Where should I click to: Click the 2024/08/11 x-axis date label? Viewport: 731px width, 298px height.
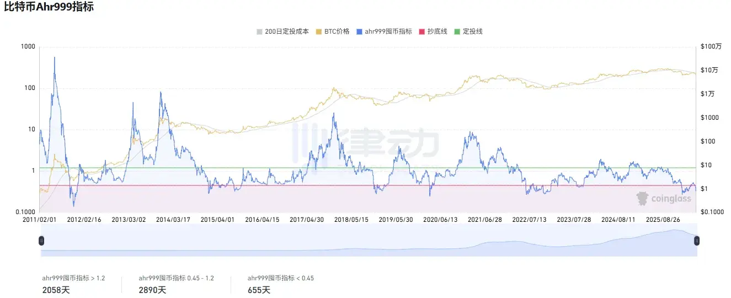[x=618, y=220]
